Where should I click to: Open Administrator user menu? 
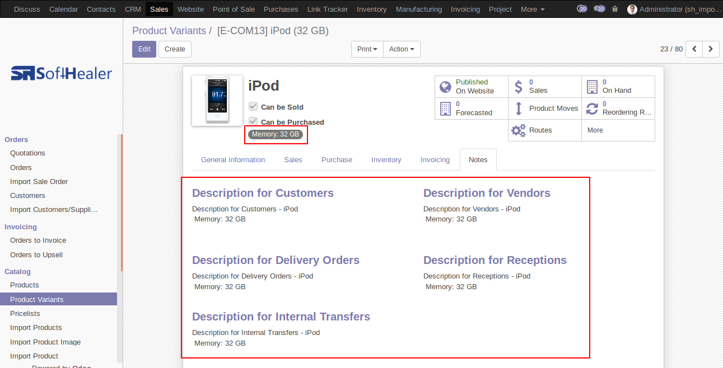[x=675, y=9]
